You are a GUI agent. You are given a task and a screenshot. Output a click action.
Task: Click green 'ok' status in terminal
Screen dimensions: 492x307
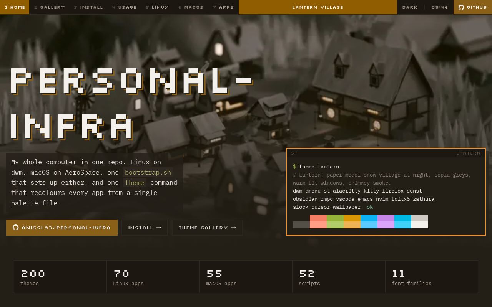pos(370,207)
